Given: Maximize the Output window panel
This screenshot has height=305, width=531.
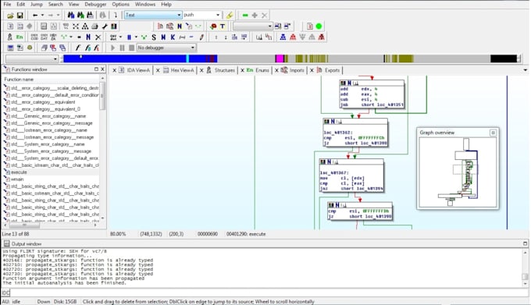Looking at the screenshot, I should 526,243.
